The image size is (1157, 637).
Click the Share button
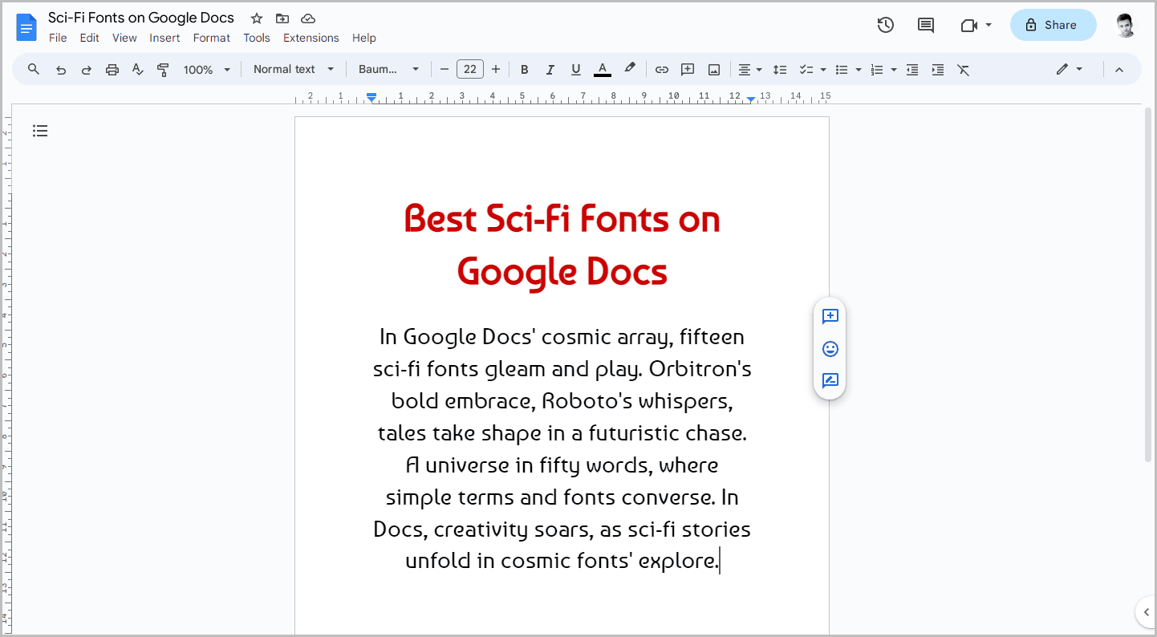pyautogui.click(x=1053, y=25)
